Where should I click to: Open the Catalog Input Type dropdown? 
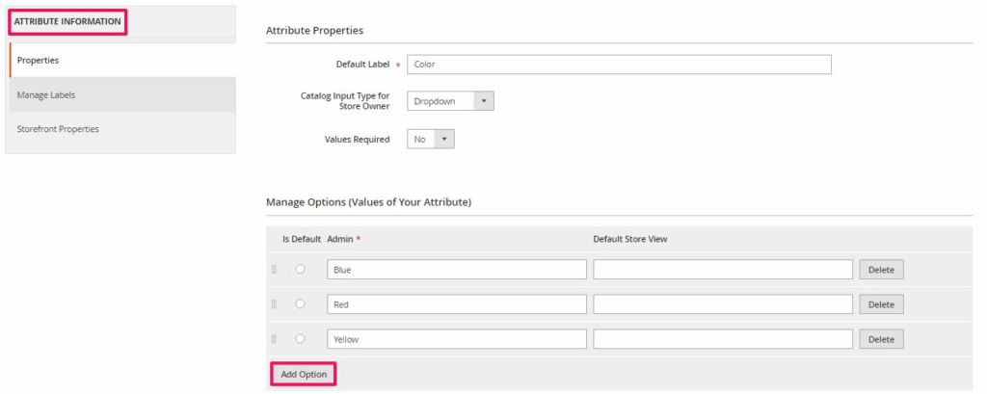[450, 101]
